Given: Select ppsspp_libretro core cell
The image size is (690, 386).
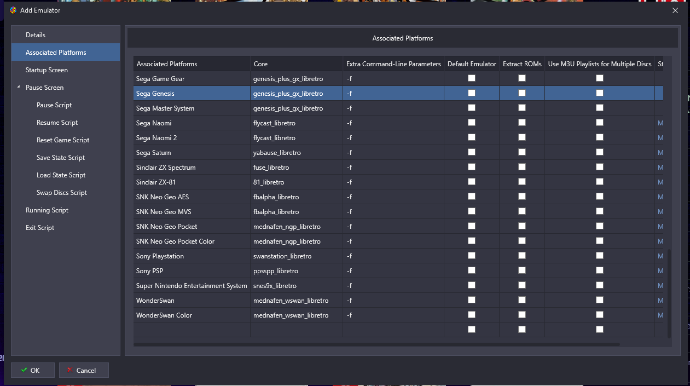Looking at the screenshot, I should (x=297, y=270).
